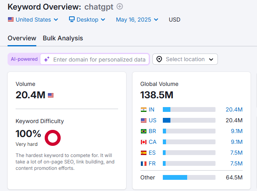Image resolution: width=257 pixels, height=191 pixels.
Task: Click the plus icon beside chatgpt keyword
Action: 120,7
